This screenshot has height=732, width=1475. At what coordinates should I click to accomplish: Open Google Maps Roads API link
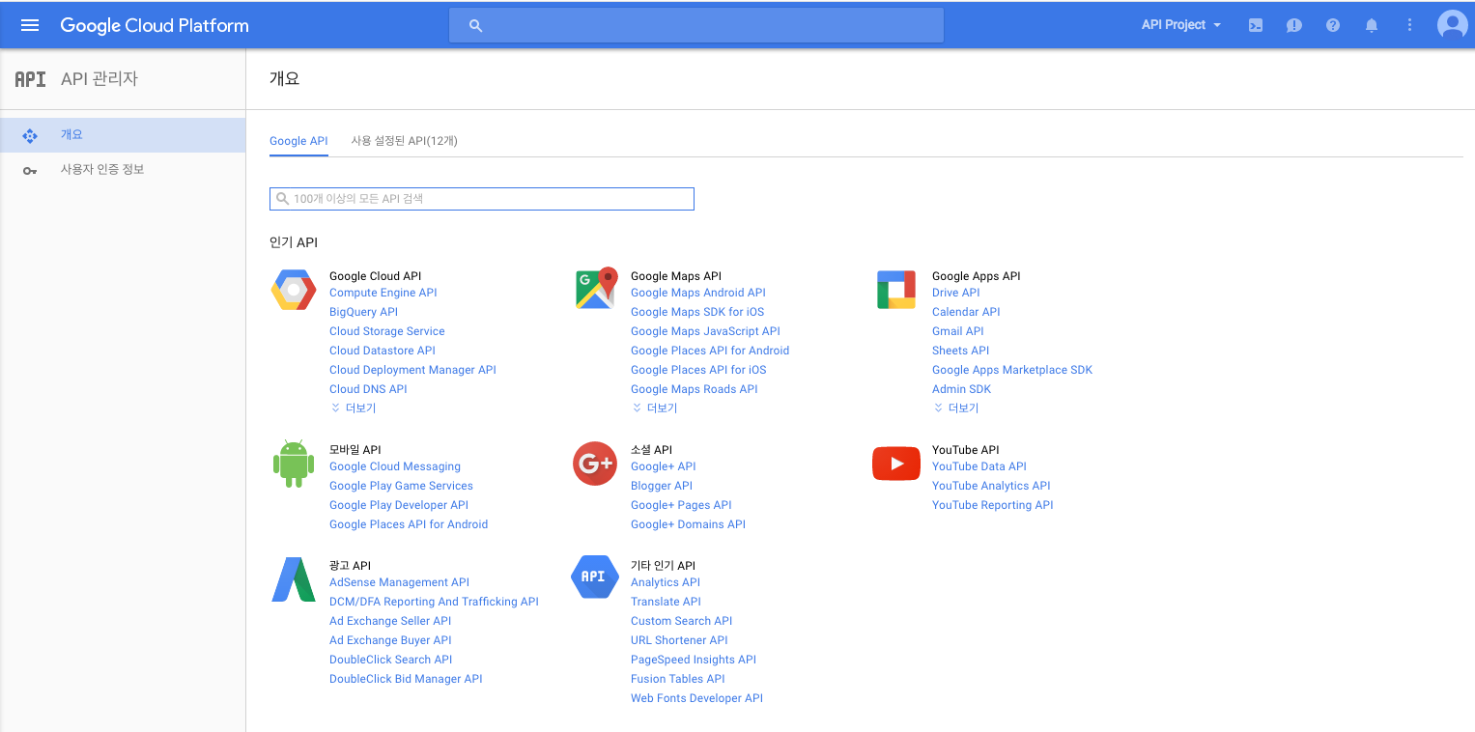695,389
